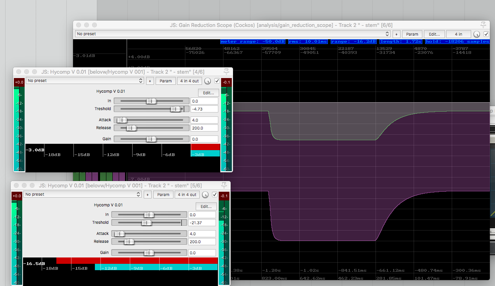Click the 'rms: 10.01ms' scope label
Screen dimensions: 495x286
click(x=309, y=42)
